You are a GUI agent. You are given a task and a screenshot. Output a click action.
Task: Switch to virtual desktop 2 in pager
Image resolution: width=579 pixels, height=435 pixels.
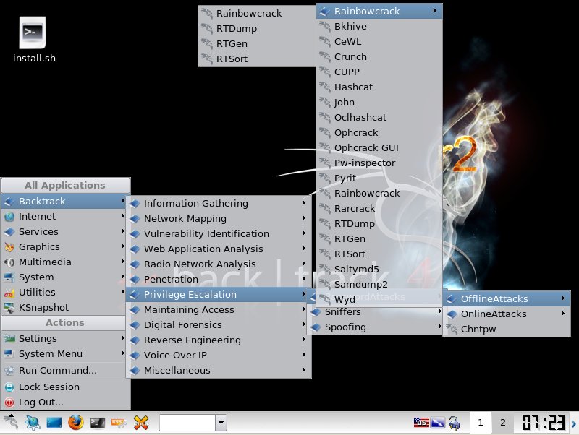coord(502,423)
